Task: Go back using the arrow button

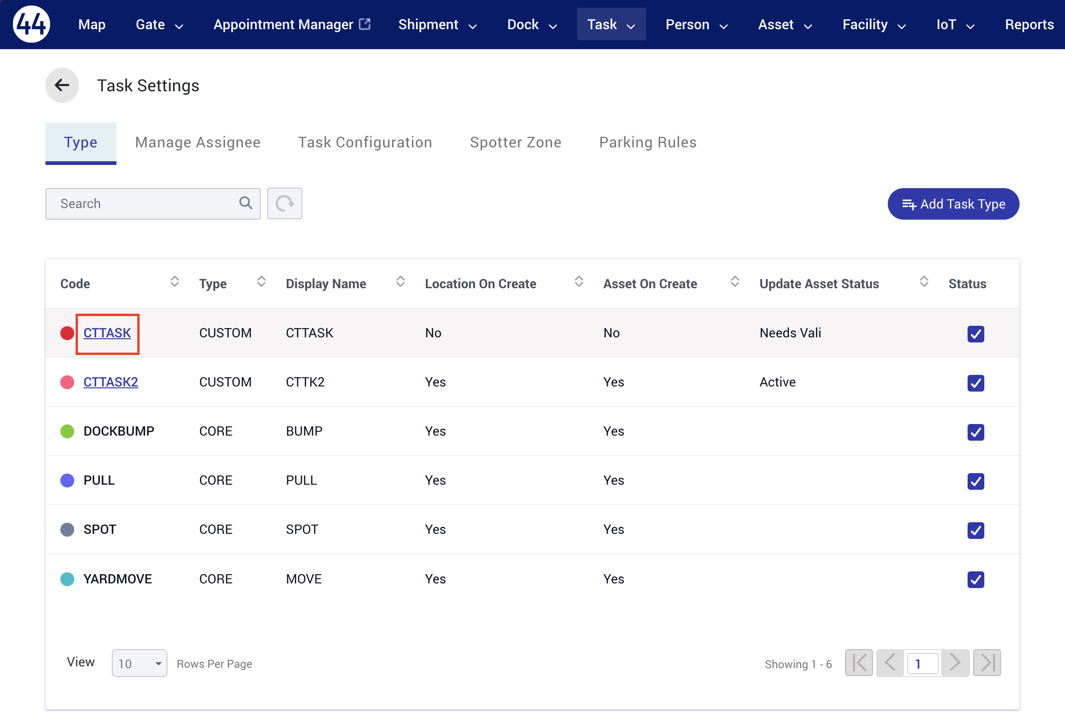Action: 62,85
